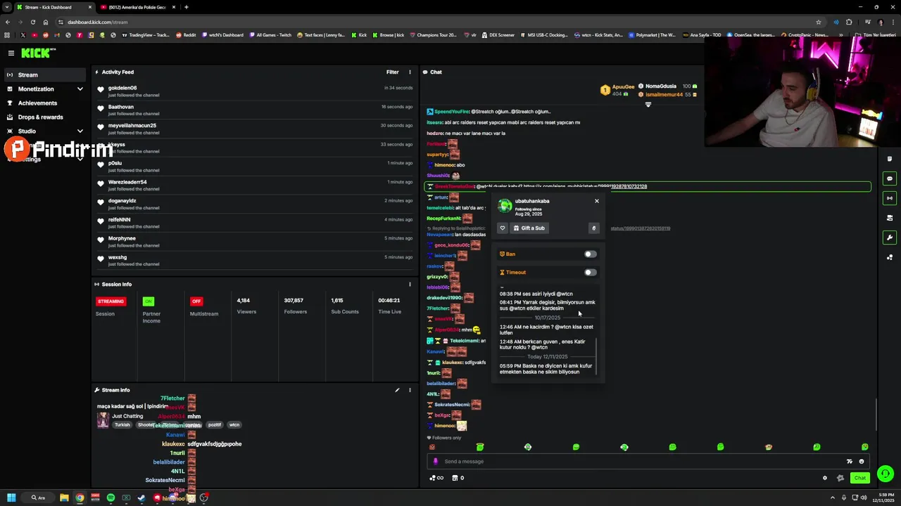Image resolution: width=901 pixels, height=506 pixels.
Task: Open the chat settings gear
Action: pos(825,478)
